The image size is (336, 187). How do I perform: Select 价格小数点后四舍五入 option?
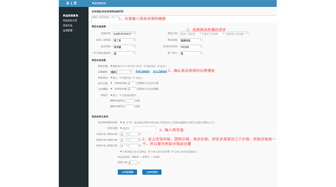(172, 151)
